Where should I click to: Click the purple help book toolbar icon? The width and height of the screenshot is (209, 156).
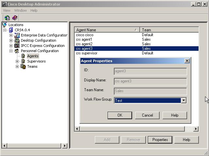(x=15, y=18)
